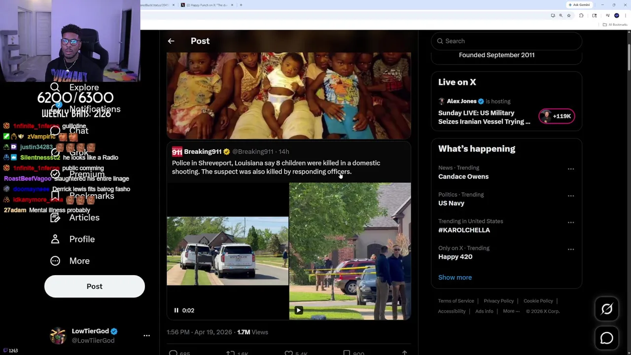Go back with the Post arrow

coord(171,41)
